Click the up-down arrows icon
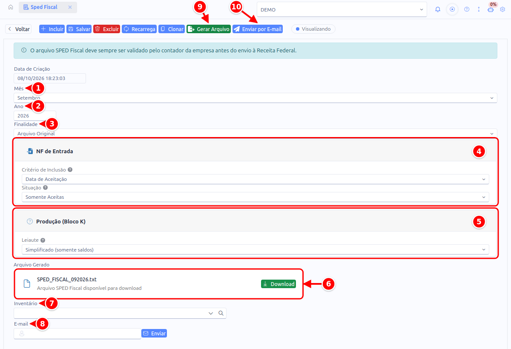The width and height of the screenshot is (511, 349). (x=479, y=9)
